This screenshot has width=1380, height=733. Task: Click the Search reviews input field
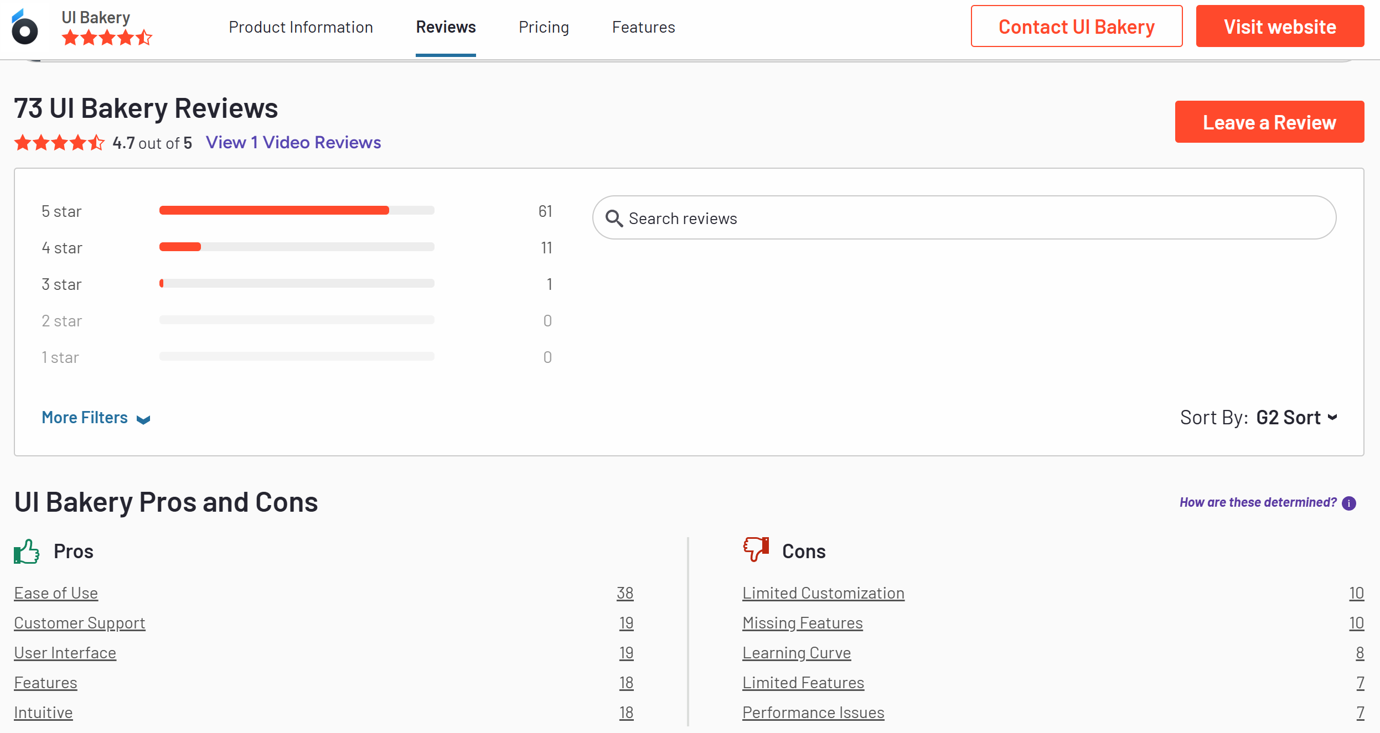tap(964, 217)
